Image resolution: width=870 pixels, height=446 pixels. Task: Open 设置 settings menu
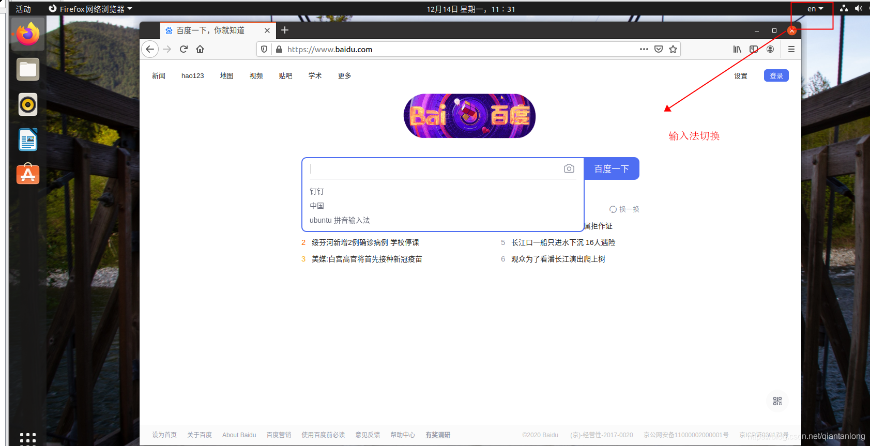741,75
